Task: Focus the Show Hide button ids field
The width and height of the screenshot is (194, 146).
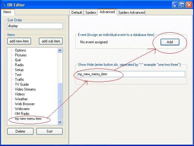Action: (x=131, y=74)
